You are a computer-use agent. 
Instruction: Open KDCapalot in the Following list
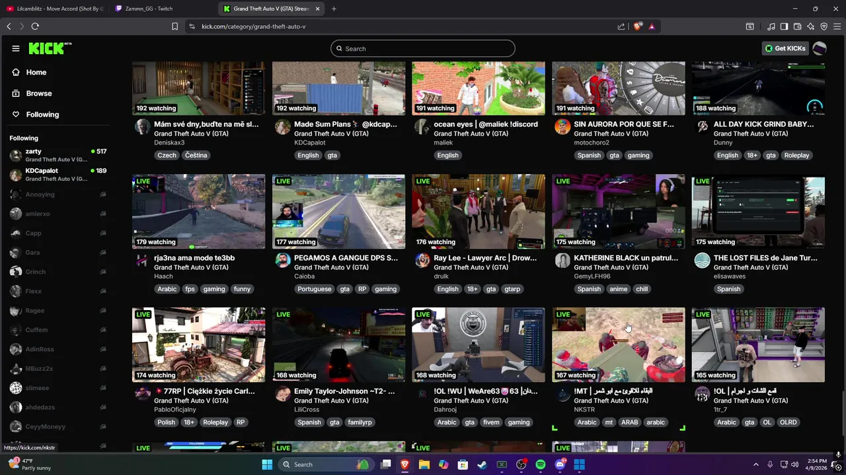58,174
